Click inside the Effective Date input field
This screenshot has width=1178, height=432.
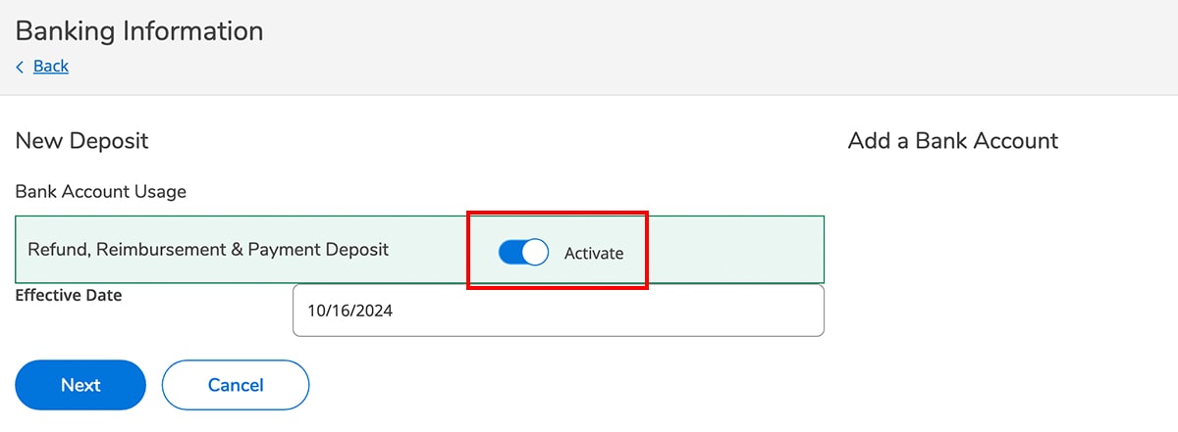pyautogui.click(x=559, y=311)
